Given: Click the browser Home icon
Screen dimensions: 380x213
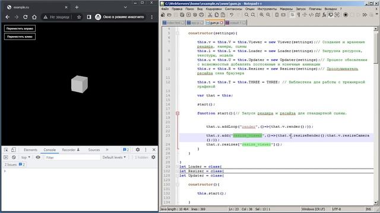Looking at the screenshot, I should click(x=34, y=17).
